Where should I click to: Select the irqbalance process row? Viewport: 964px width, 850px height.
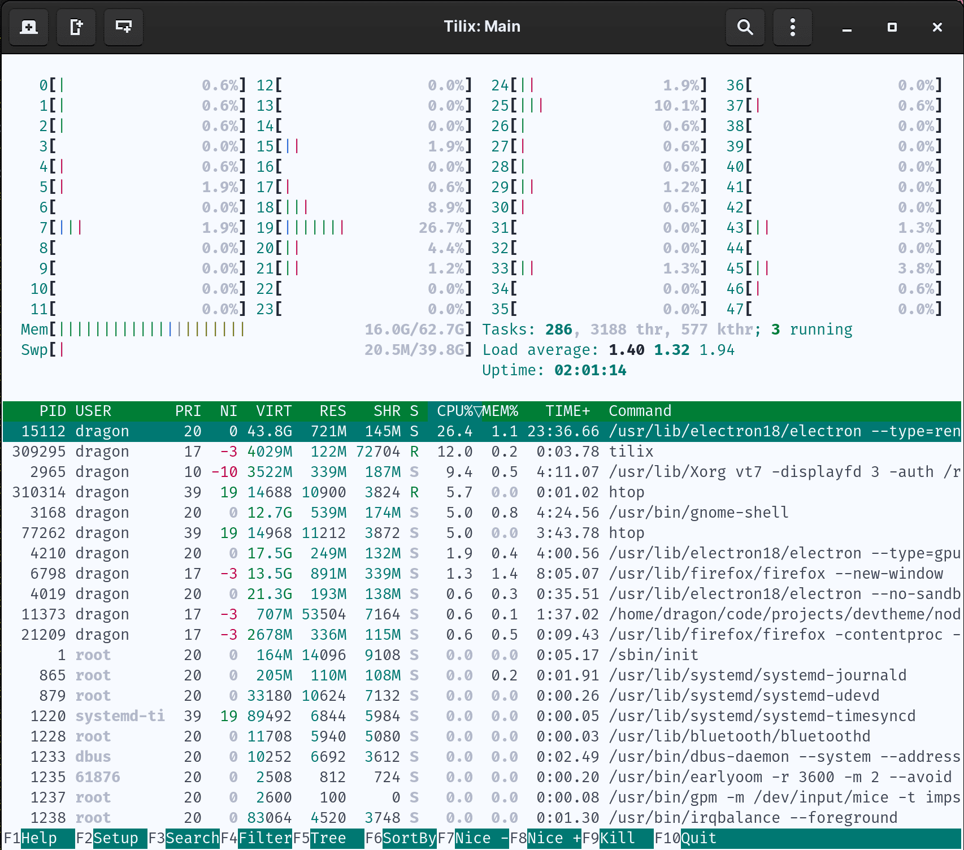(x=482, y=818)
